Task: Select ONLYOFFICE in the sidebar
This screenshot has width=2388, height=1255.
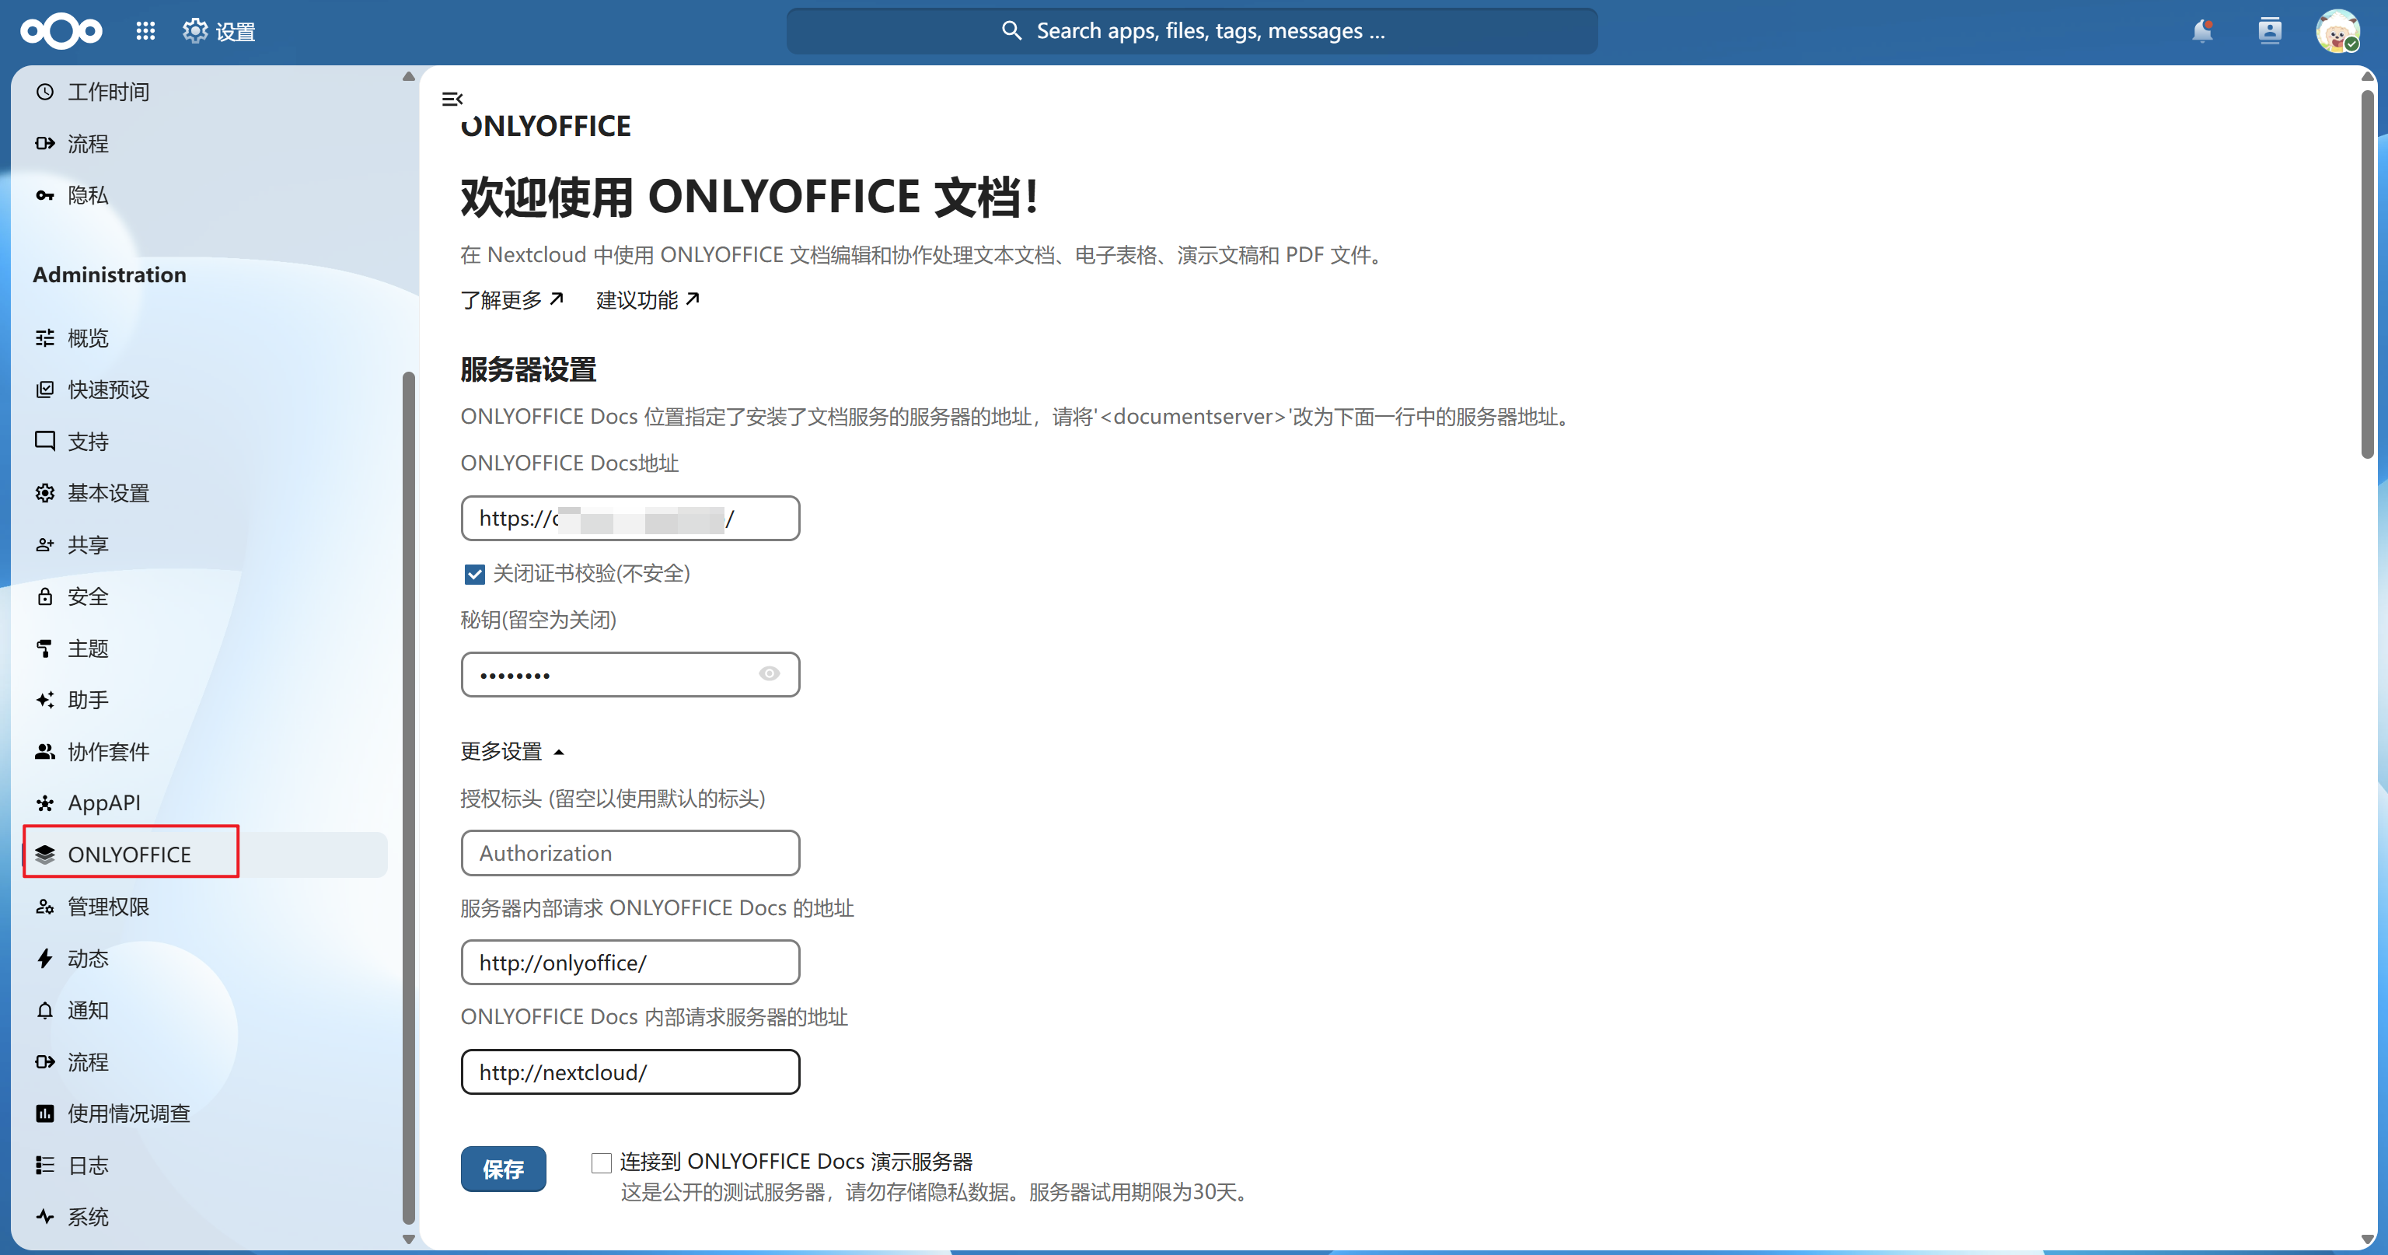Action: point(206,855)
